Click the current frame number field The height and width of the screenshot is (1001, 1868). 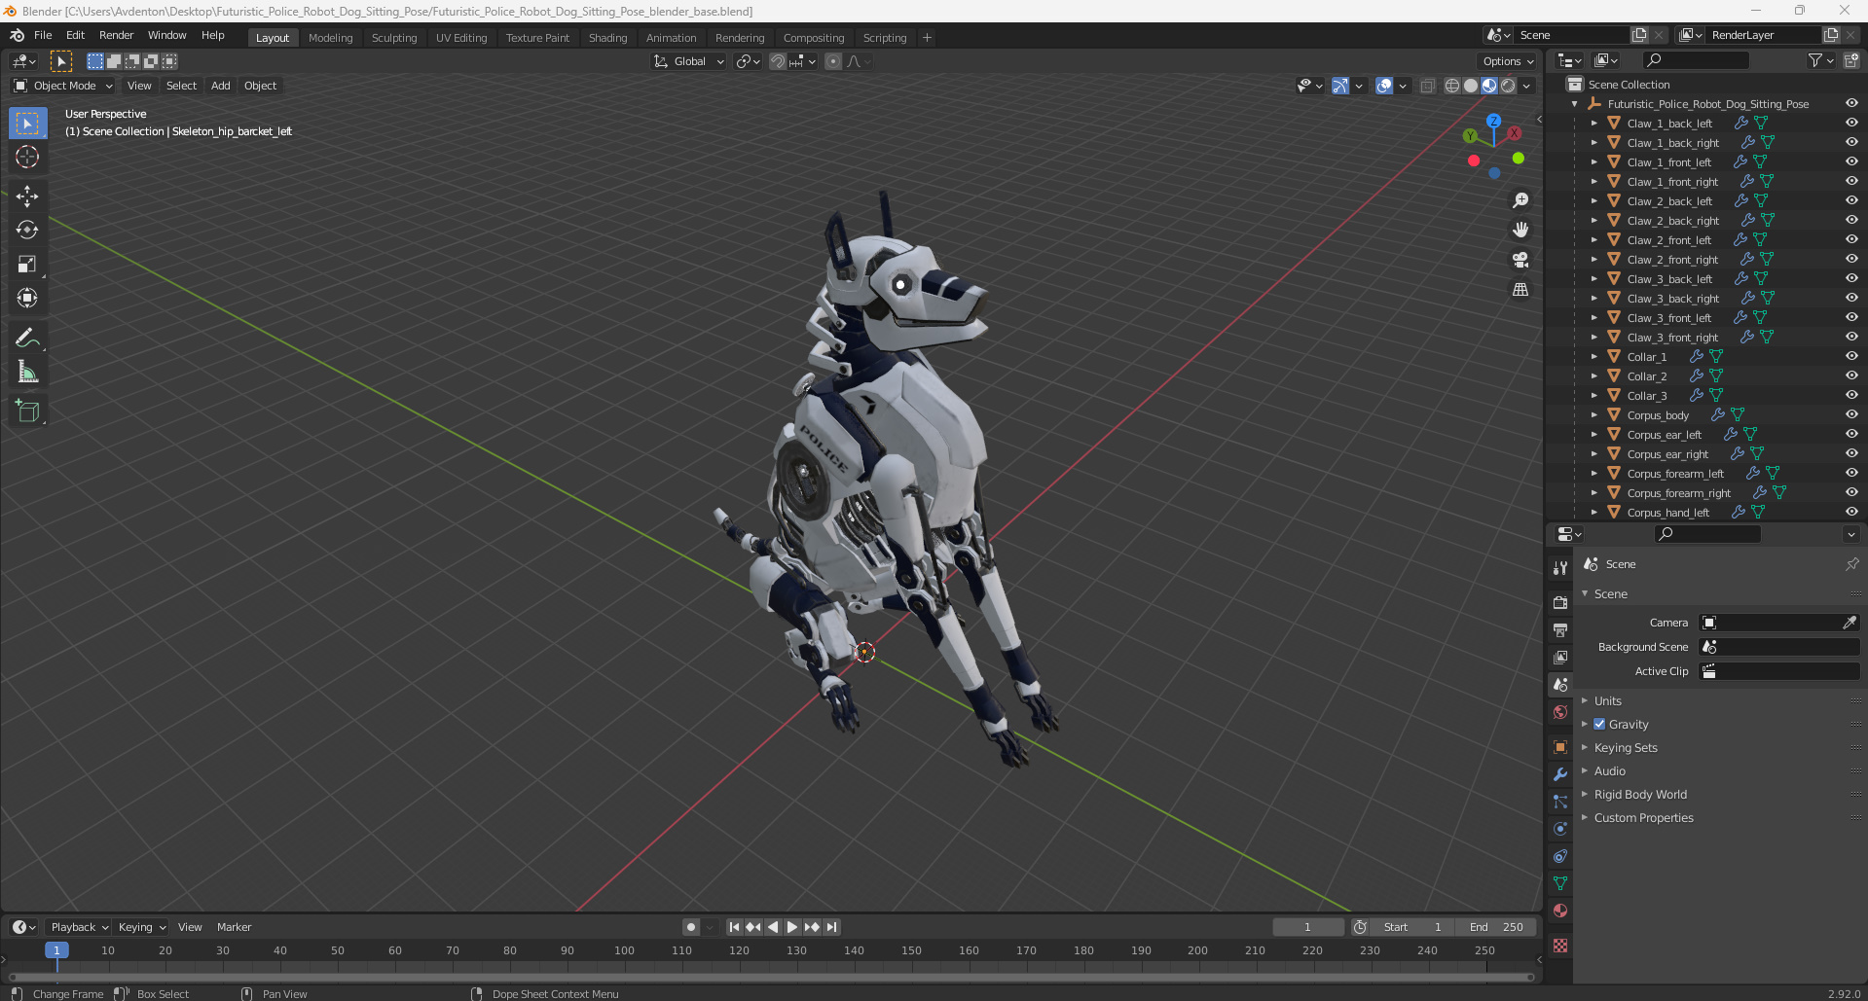click(x=1308, y=927)
